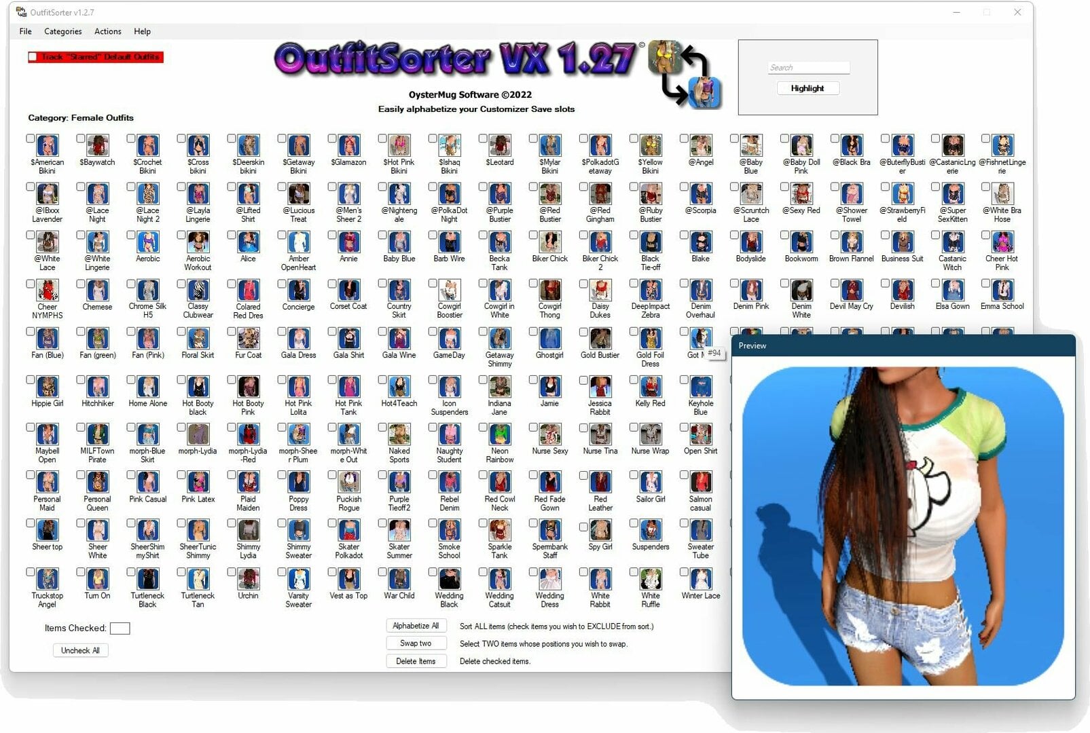Viewport: 1090px width, 733px height.
Task: Click the War Child outfit icon
Action: point(399,579)
